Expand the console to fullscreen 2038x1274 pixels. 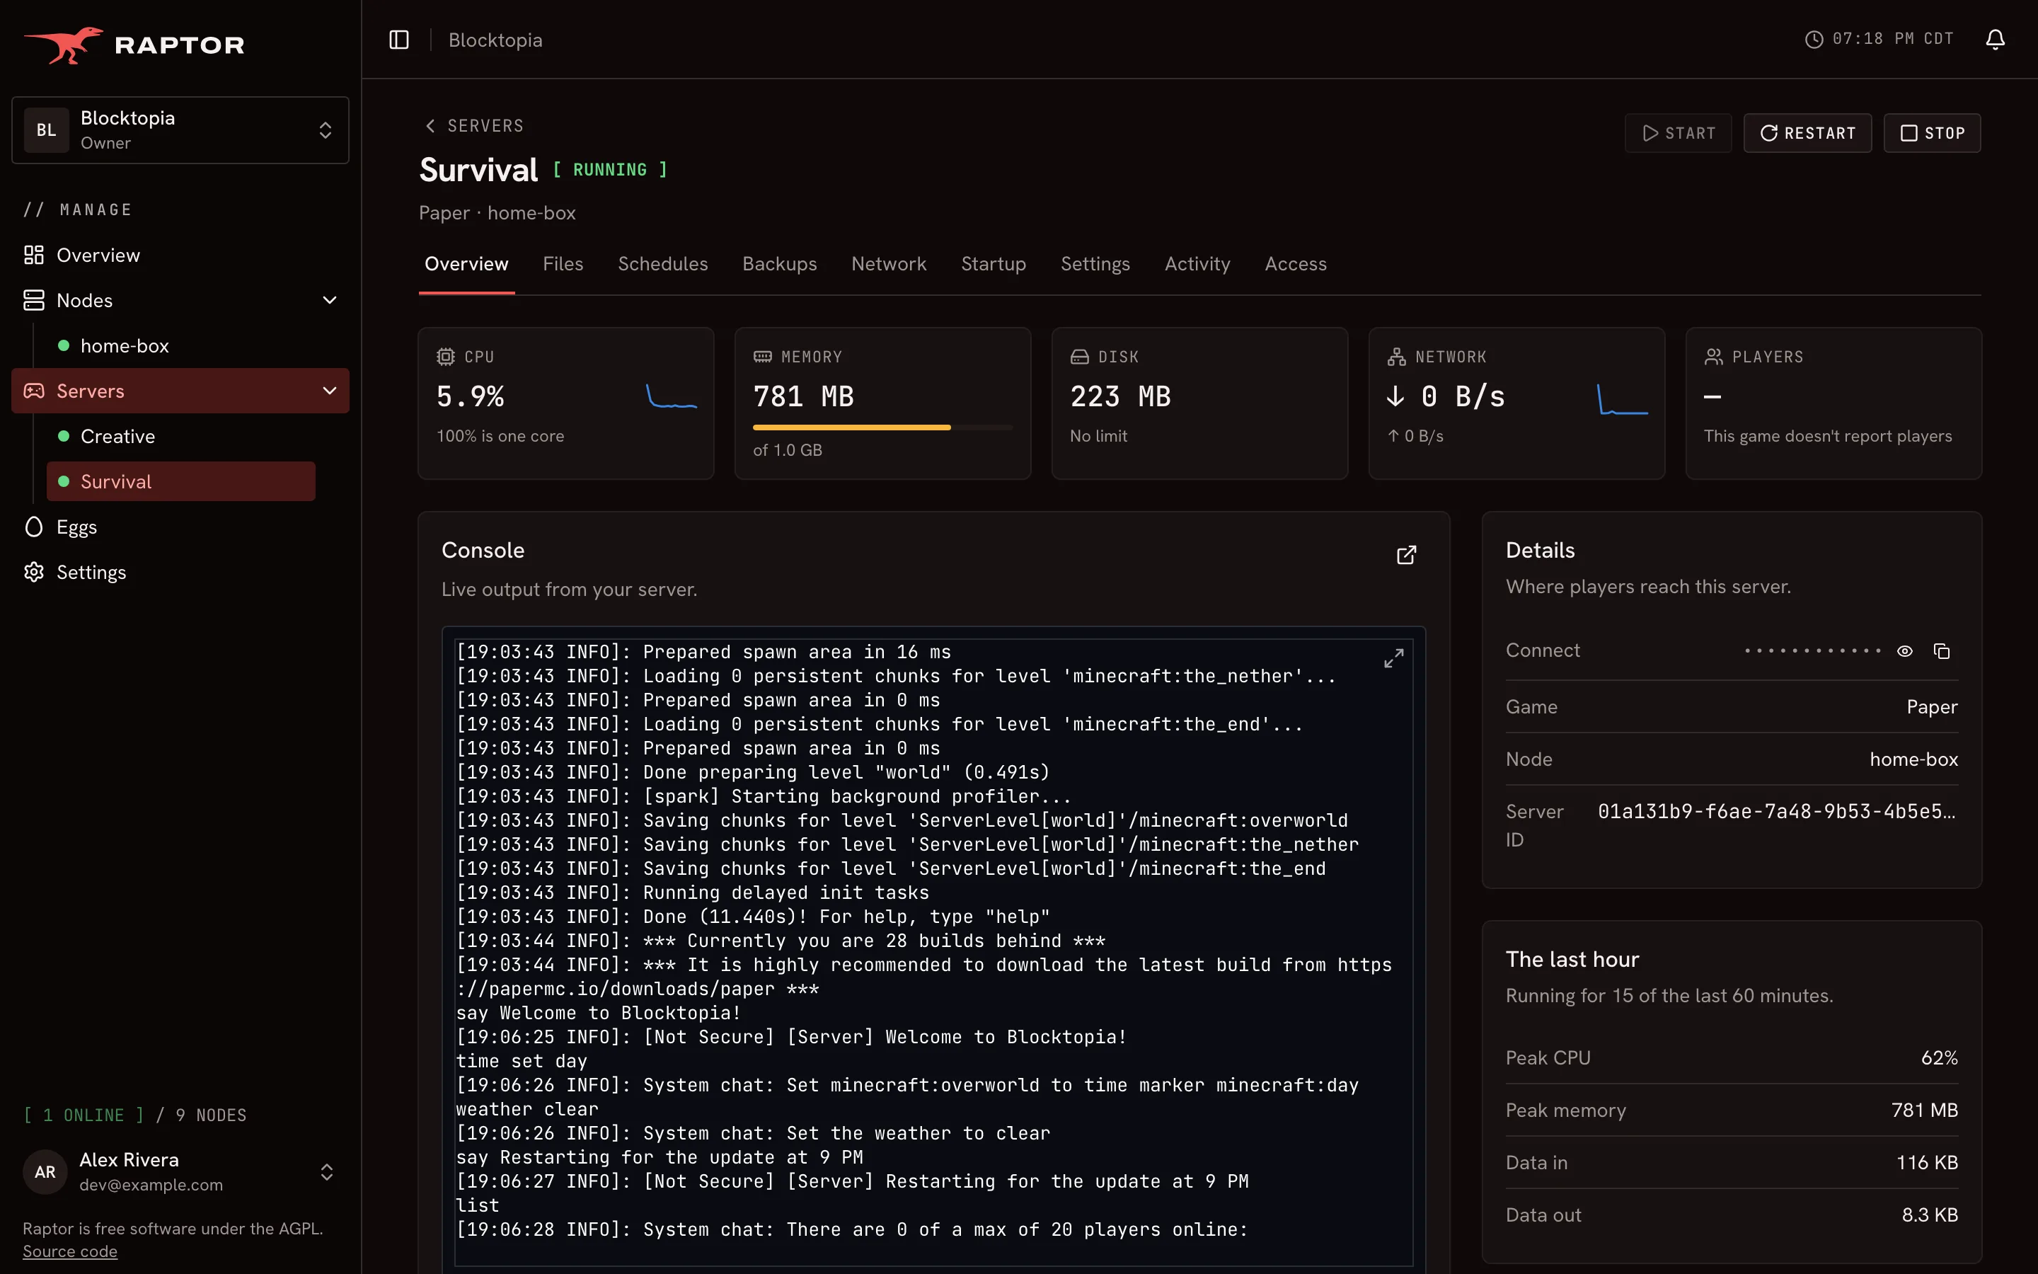pos(1394,658)
